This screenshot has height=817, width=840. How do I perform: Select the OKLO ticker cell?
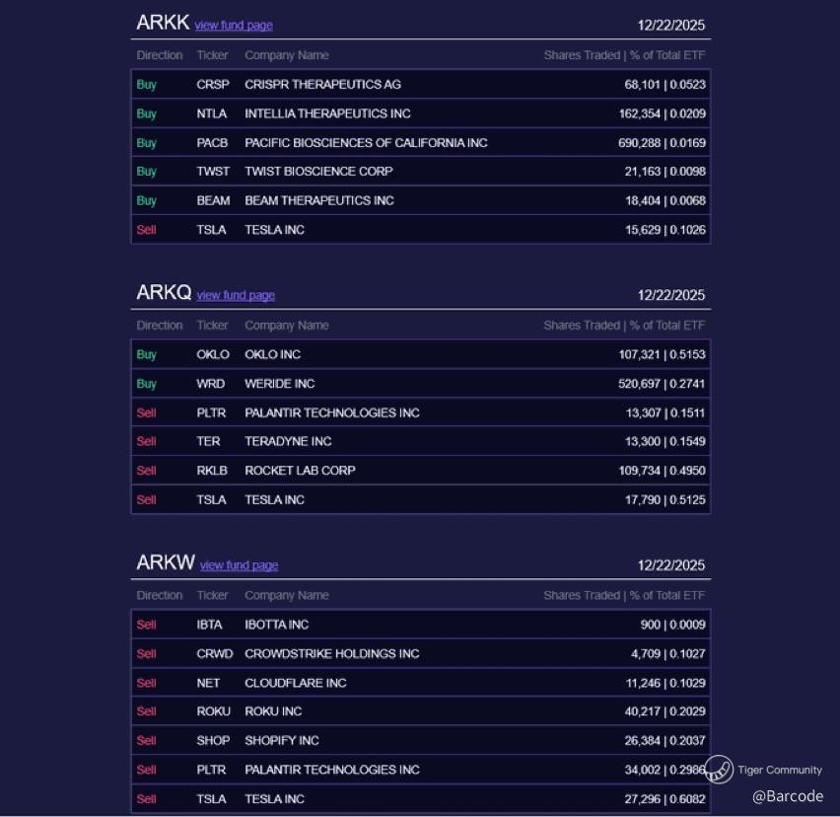click(x=213, y=355)
